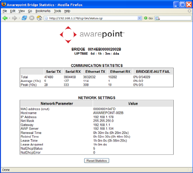Click the Value column header
The height and width of the screenshot is (173, 193).
tap(133, 103)
